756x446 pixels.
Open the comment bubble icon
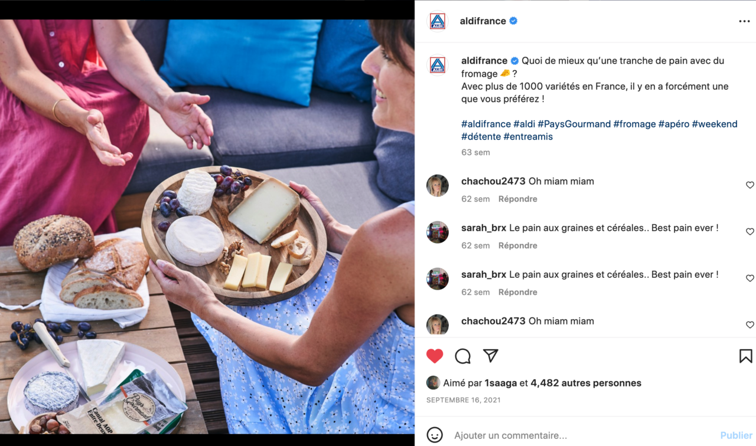point(463,356)
